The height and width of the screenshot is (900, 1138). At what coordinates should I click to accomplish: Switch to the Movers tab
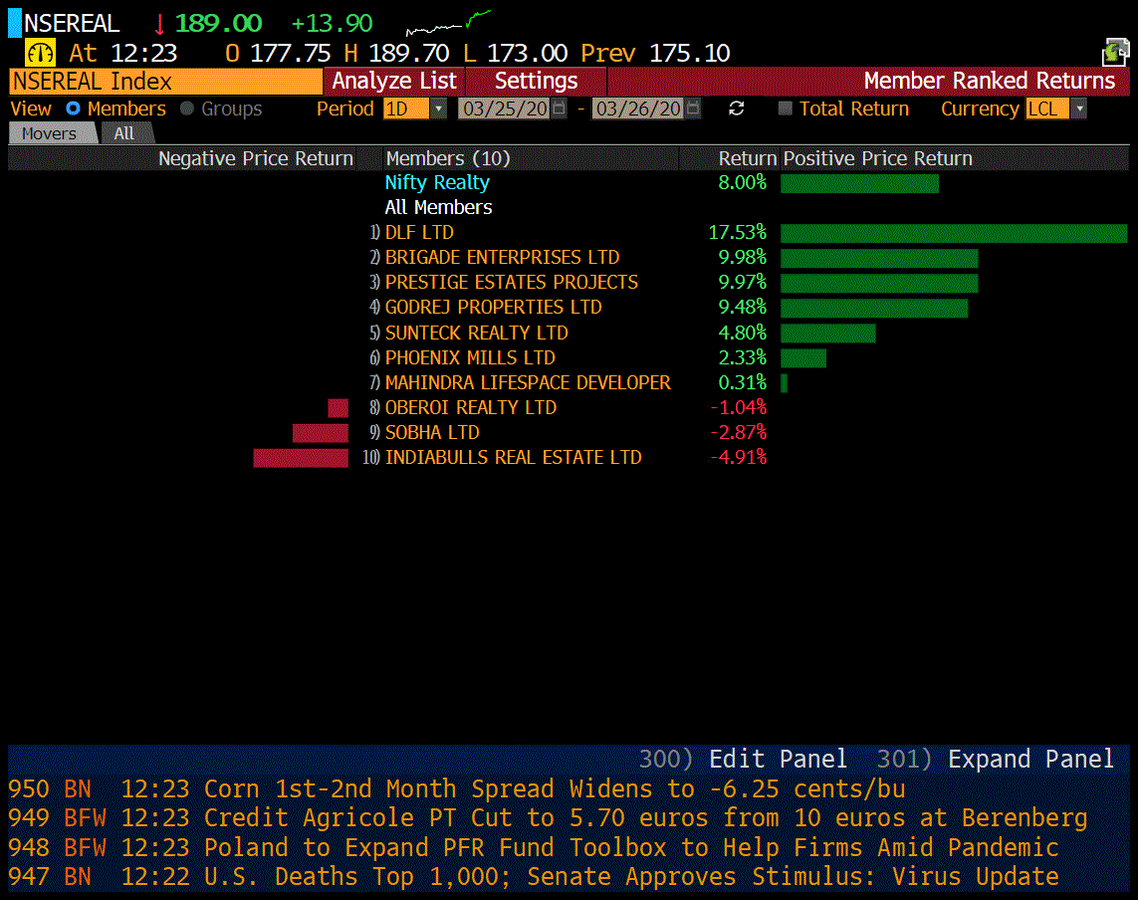coord(50,133)
